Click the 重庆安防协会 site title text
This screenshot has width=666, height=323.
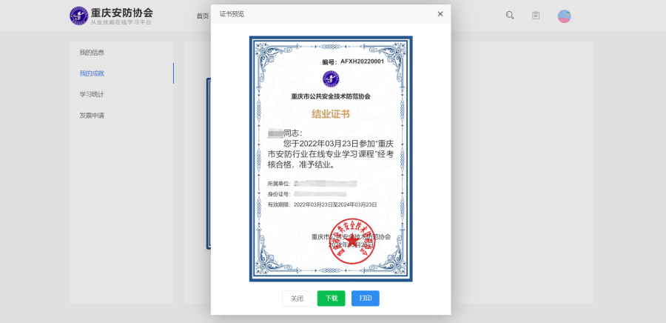click(x=122, y=13)
